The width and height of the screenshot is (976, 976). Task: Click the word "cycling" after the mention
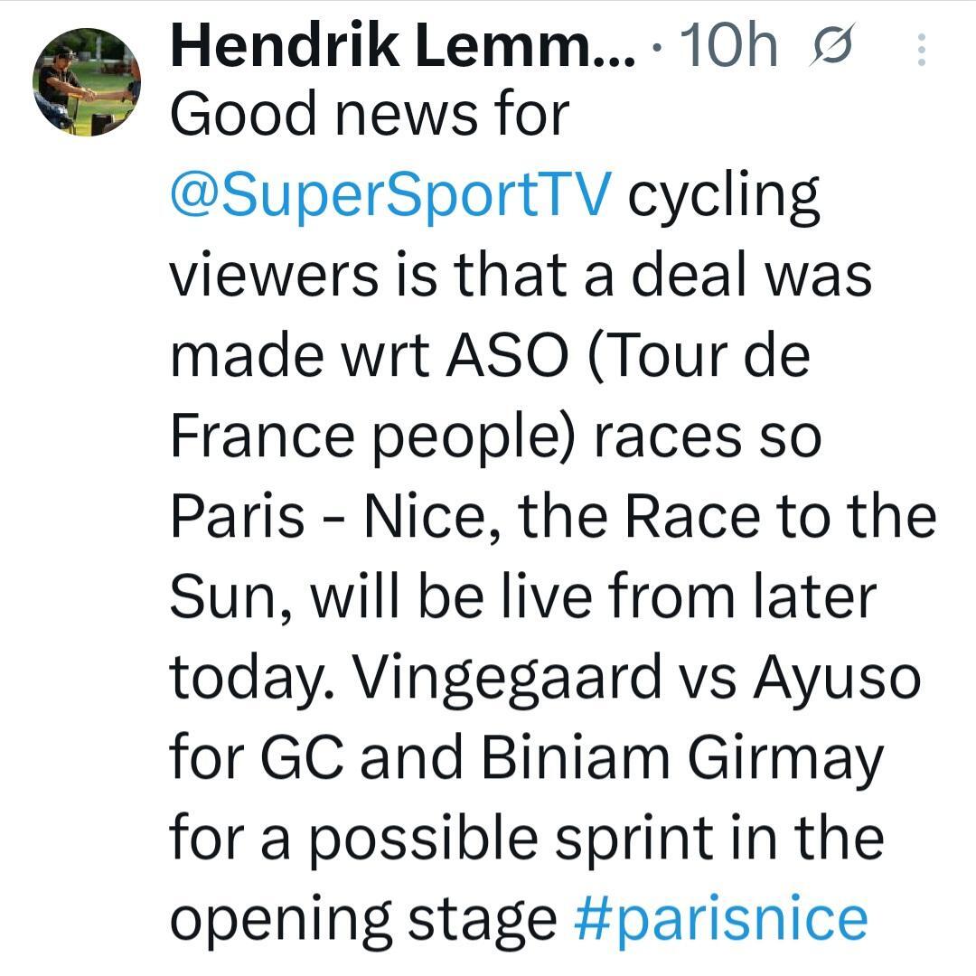(x=723, y=195)
